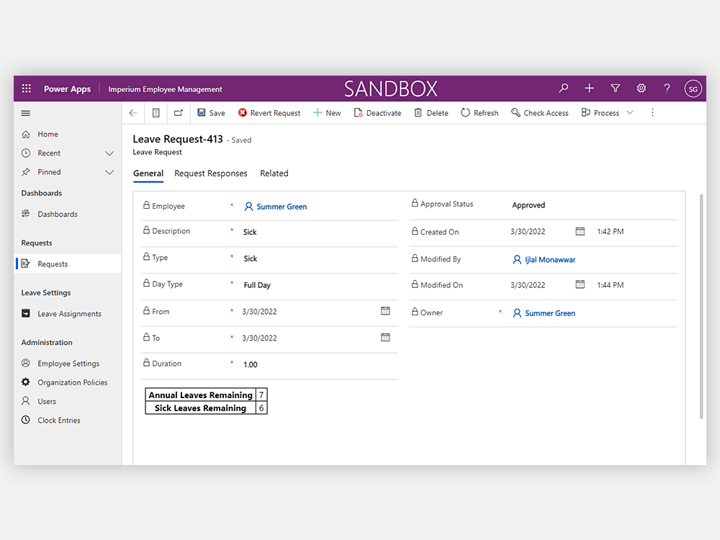Switch to the Request Responses tab

[211, 173]
